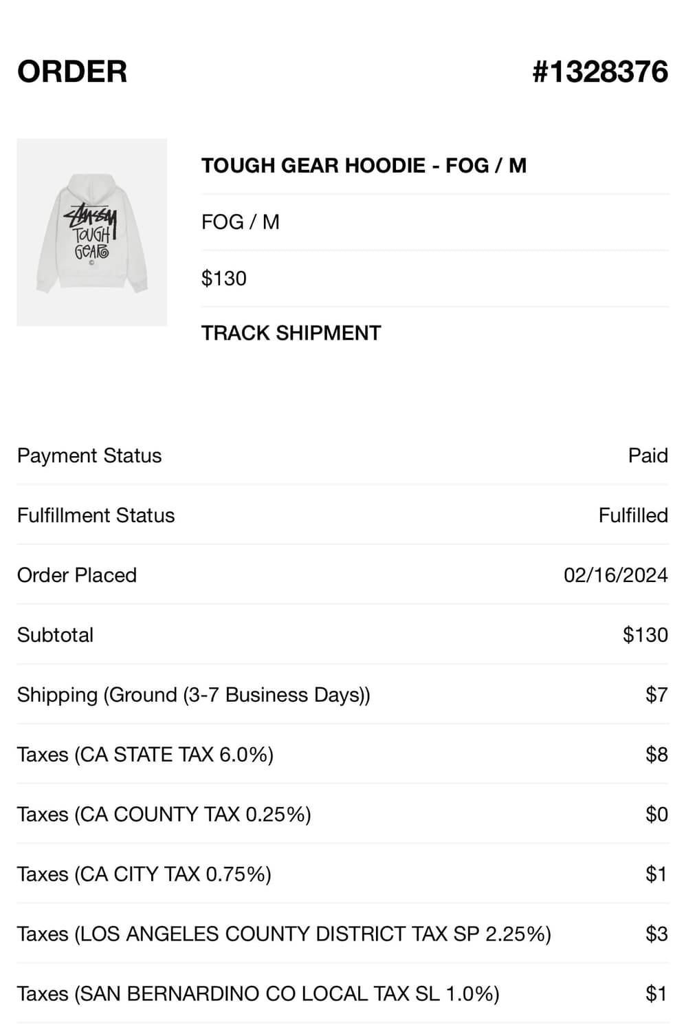Image resolution: width=686 pixels, height=1032 pixels.
Task: Select the $7 shipping cost
Action: coord(656,695)
